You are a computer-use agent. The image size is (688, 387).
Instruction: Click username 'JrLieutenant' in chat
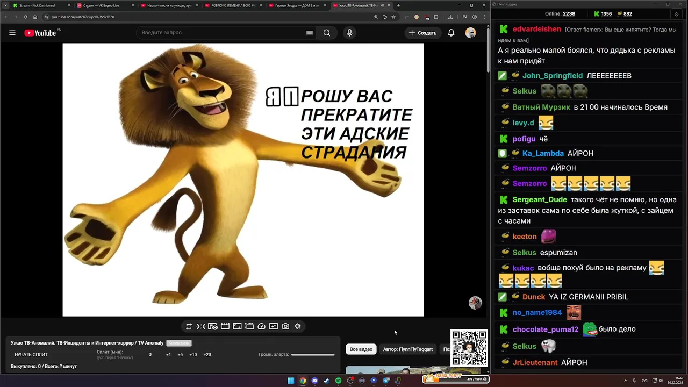coord(535,363)
